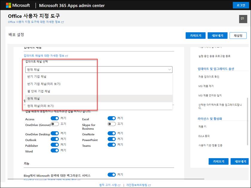251x188 pixels.
Task: Click bottom horizontal scrollbar
Action: (106, 179)
